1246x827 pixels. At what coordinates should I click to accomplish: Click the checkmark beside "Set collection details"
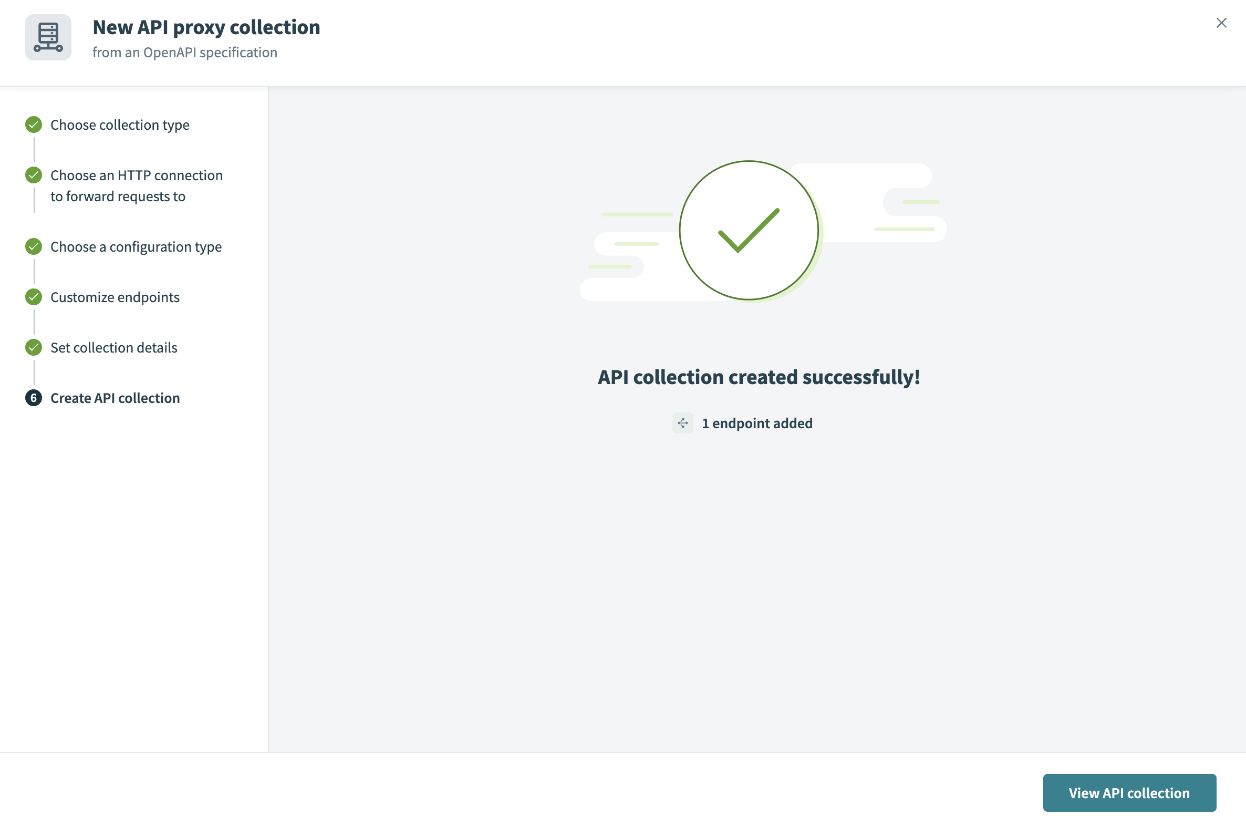33,347
